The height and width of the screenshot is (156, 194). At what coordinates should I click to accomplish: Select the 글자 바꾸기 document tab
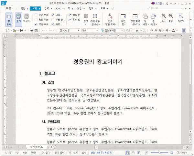(37, 147)
